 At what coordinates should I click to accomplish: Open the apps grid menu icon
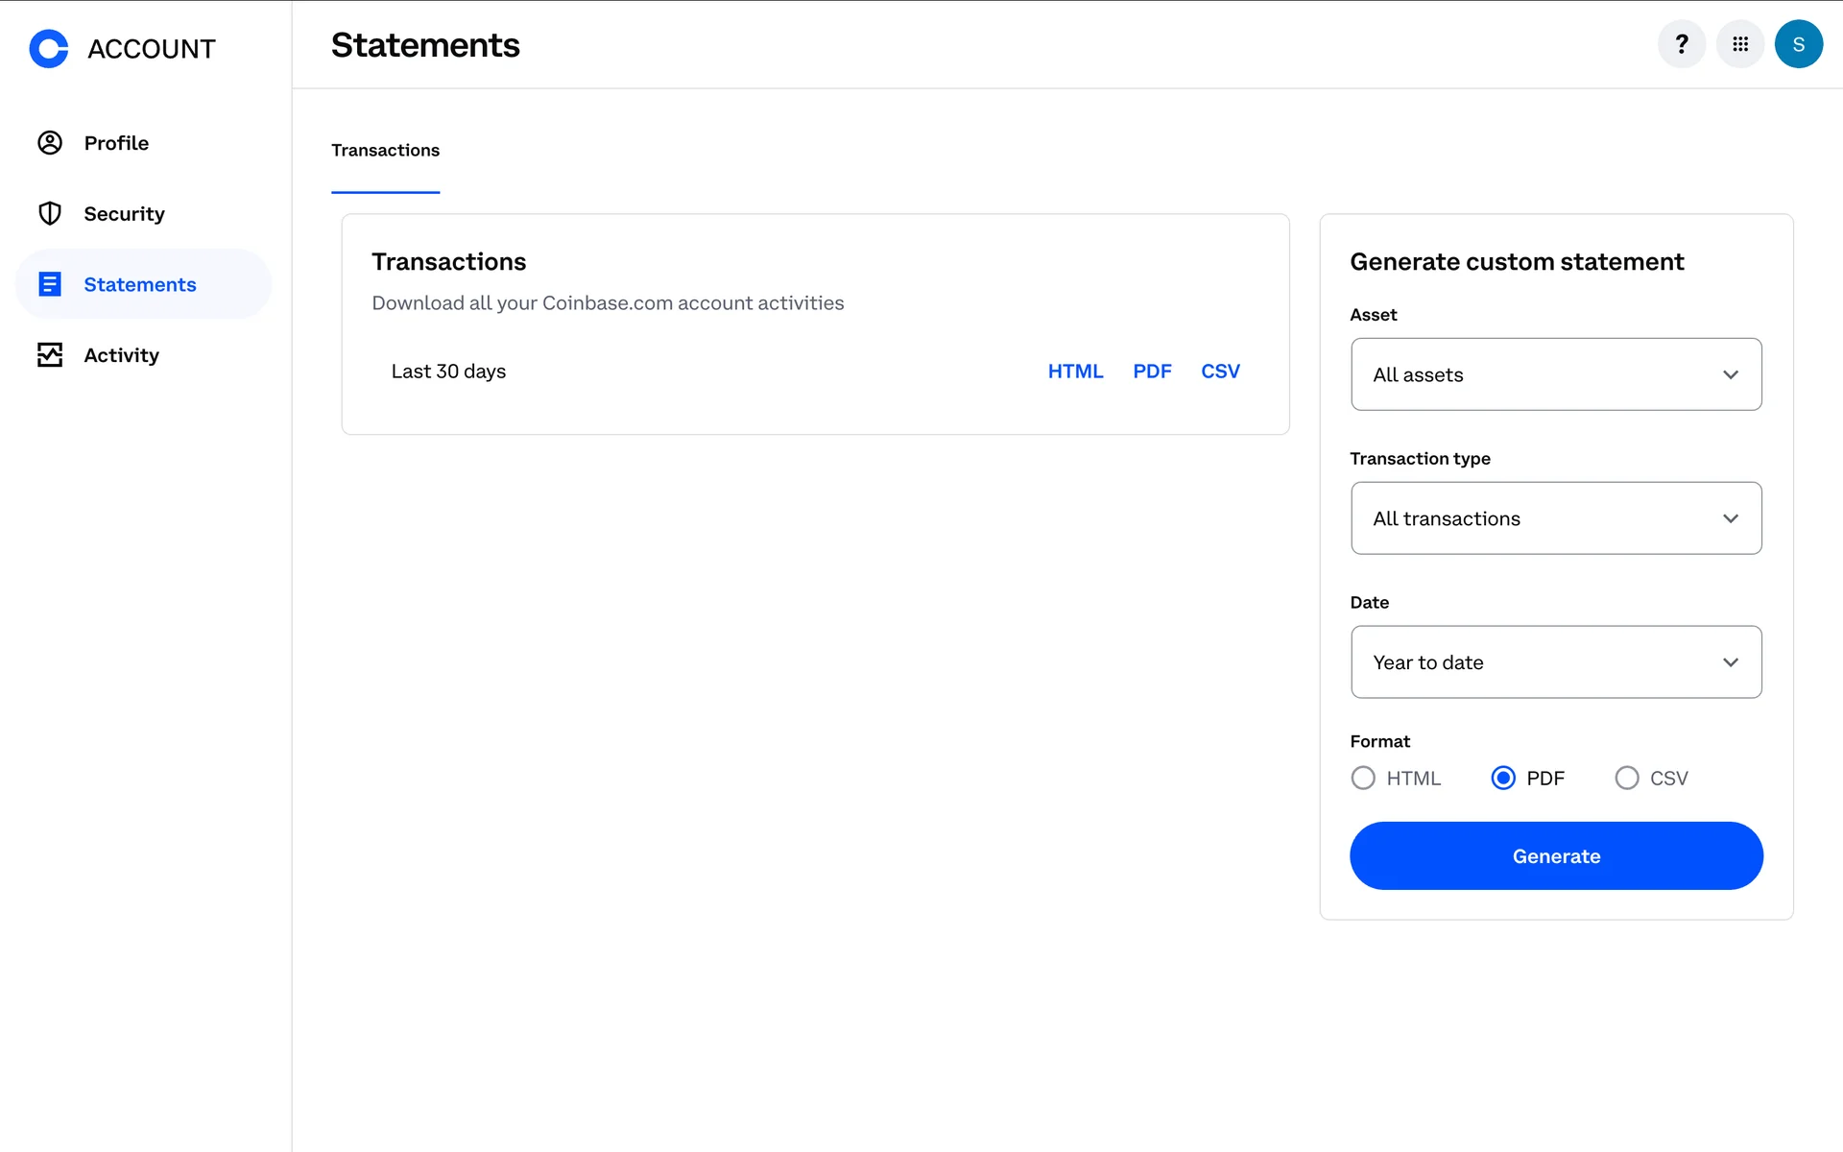[1740, 44]
